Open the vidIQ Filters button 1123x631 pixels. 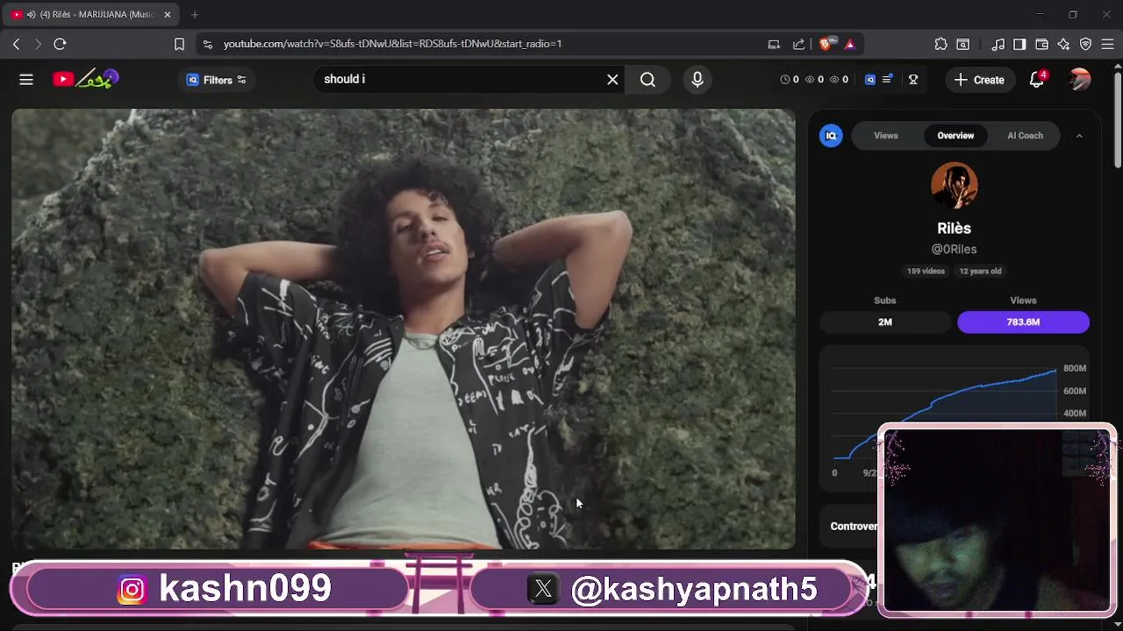217,80
